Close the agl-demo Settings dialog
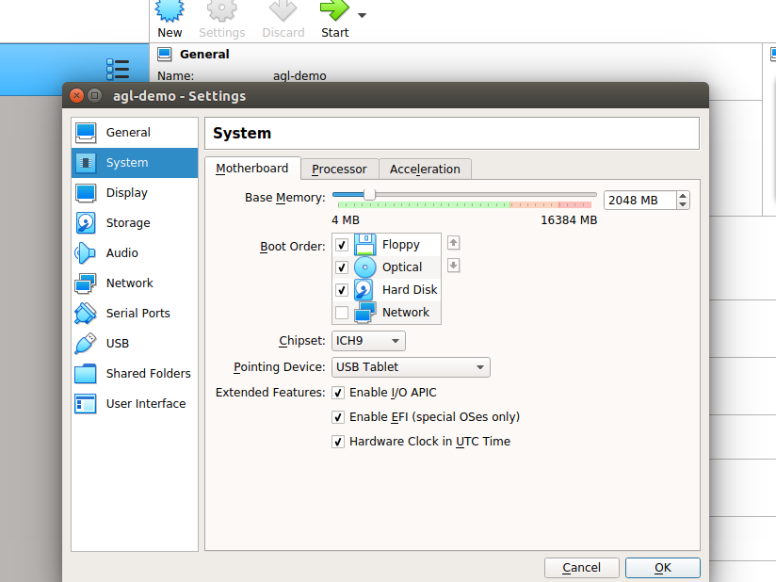Screen dimensions: 776x582 (x=76, y=95)
